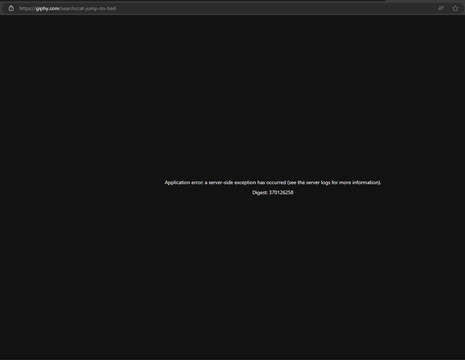The width and height of the screenshot is (465, 360).
Task: Open the Read aloud icon
Action: 441,8
